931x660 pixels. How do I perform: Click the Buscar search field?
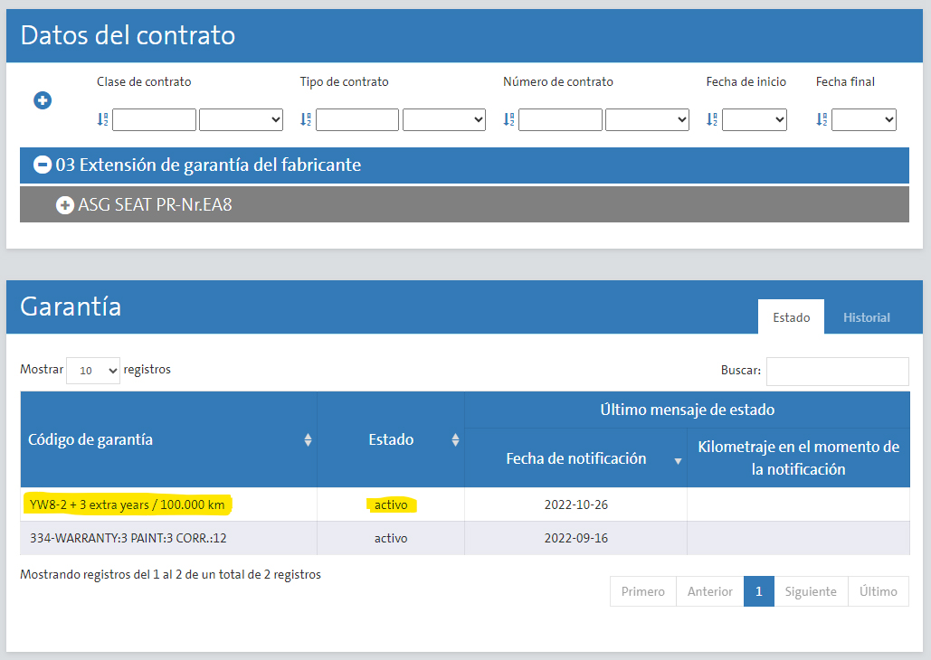837,371
